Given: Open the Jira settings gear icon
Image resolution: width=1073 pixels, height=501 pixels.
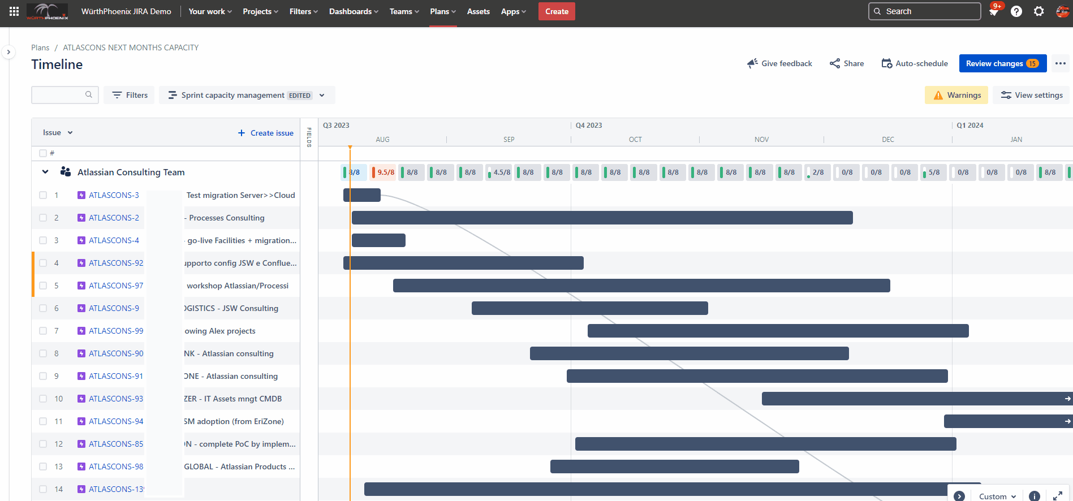Looking at the screenshot, I should point(1039,11).
